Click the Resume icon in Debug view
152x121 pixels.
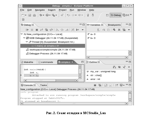point(27,30)
